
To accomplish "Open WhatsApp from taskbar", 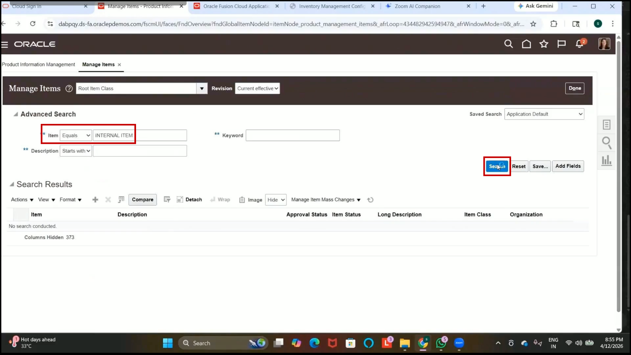I will click(x=441, y=343).
